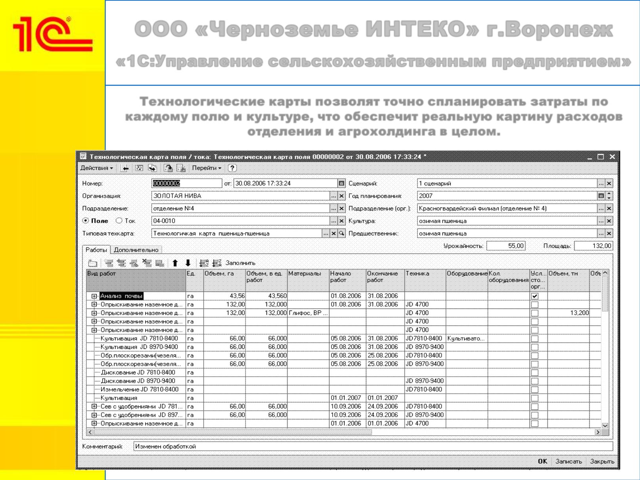
Task: Click the Комментарий input field
Action: 373,446
